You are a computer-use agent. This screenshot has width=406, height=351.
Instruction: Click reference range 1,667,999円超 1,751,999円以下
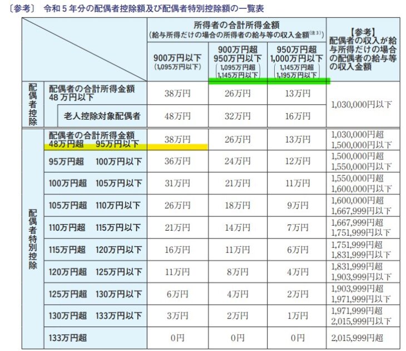(x=362, y=227)
